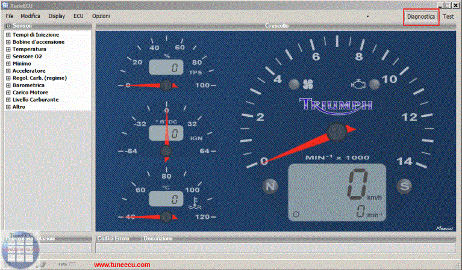Select the Tempi di Iniezione label

click(36, 35)
